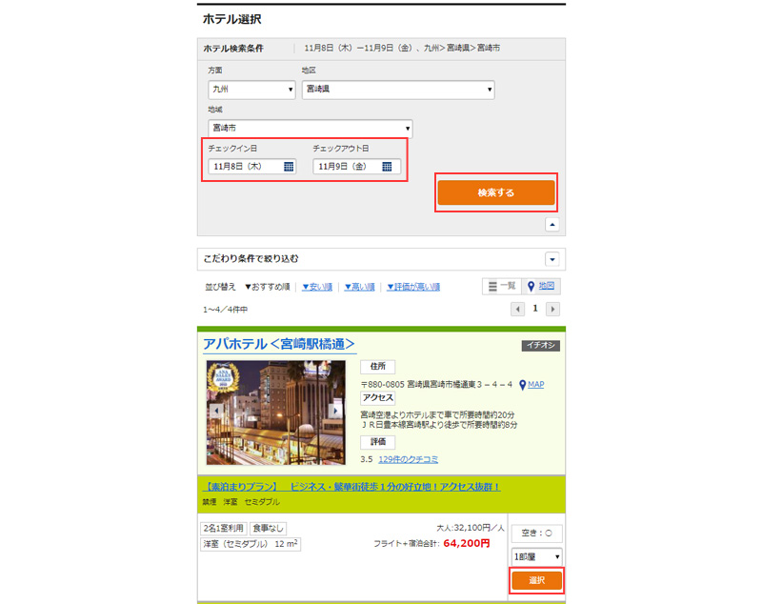Expand the こだわり条件で絞り込む filter panel

552,259
